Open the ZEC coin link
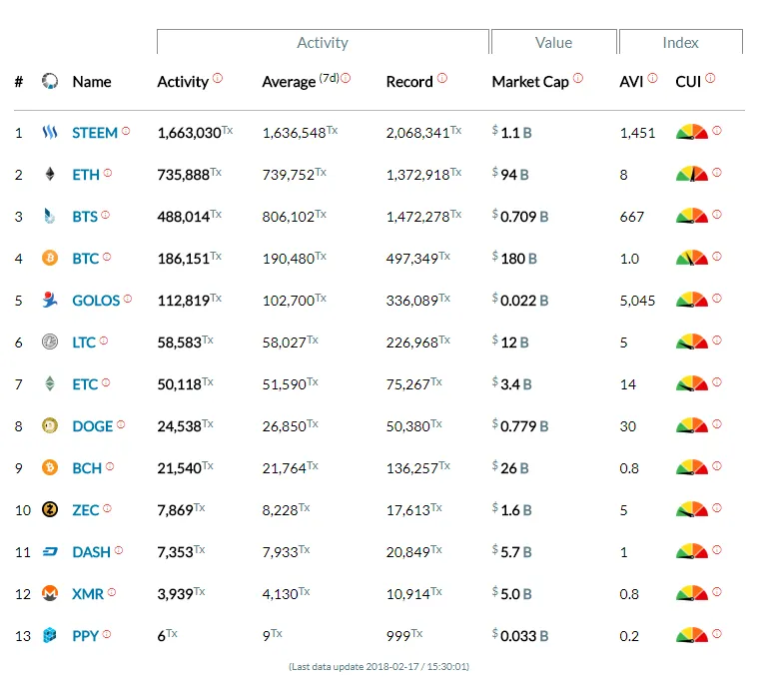 tap(86, 510)
